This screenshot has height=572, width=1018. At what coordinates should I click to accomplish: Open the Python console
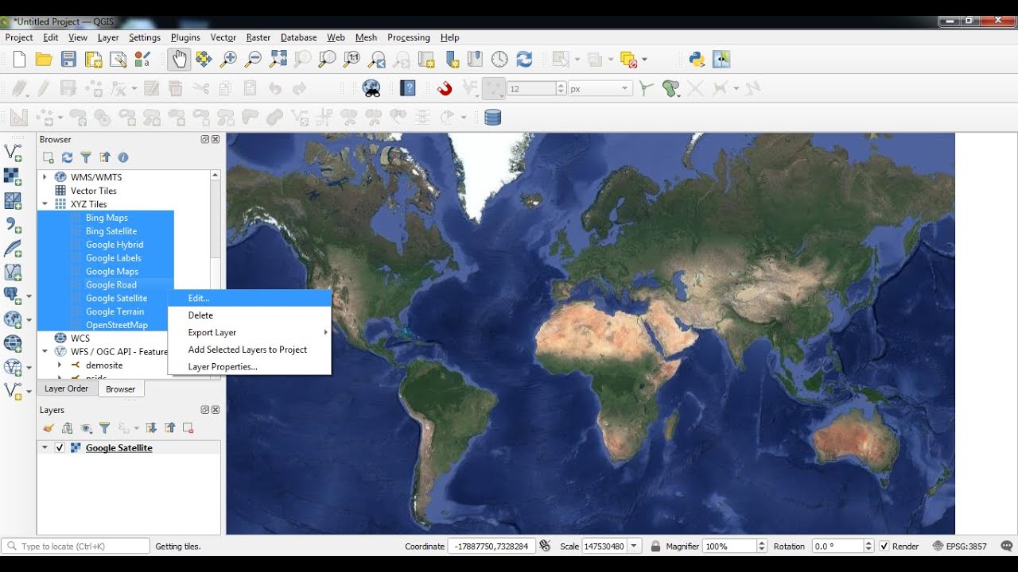click(x=697, y=60)
